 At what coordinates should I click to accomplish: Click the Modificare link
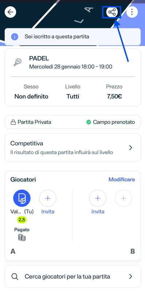pyautogui.click(x=122, y=179)
